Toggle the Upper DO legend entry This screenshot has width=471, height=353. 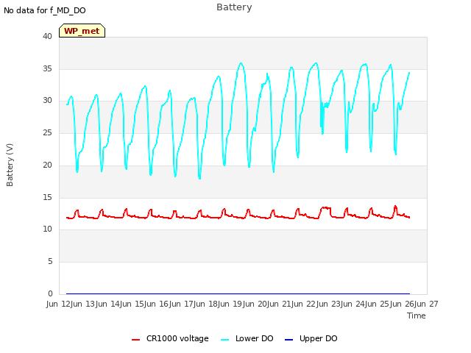[x=311, y=338]
